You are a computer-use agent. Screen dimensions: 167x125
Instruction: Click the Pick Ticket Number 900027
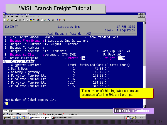(50, 37)
